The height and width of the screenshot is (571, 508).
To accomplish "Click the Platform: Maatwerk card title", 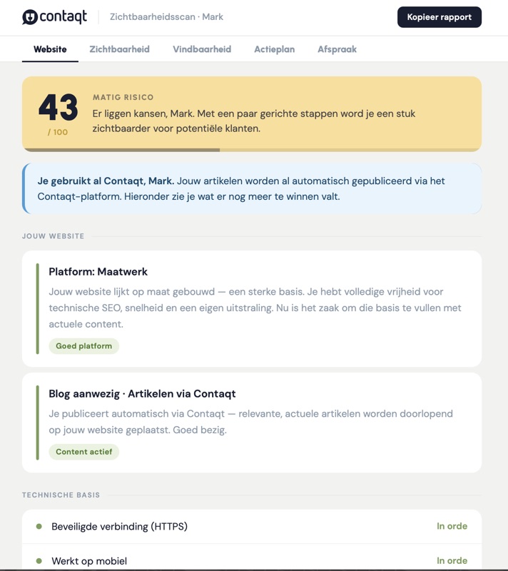I will (98, 271).
